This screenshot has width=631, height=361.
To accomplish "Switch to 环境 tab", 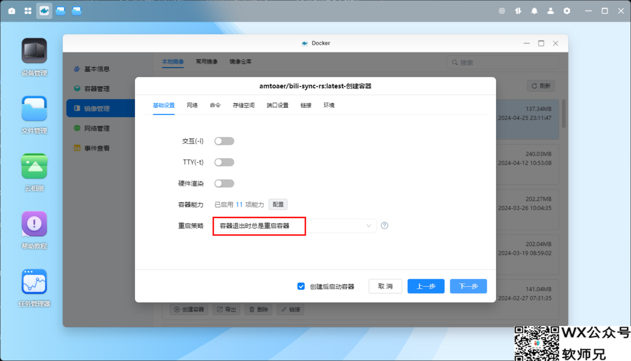I will click(x=329, y=106).
